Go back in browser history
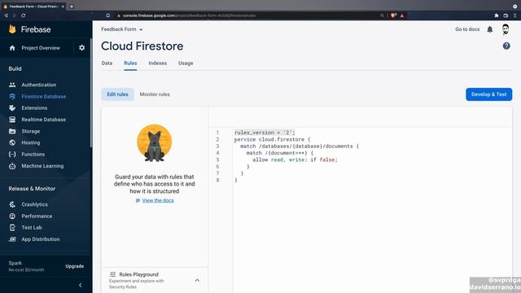The image size is (521, 293). coord(6,15)
